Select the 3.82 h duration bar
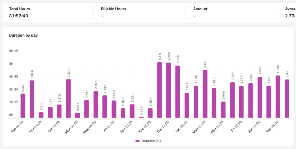The width and height of the screenshot is (296, 149). [68, 99]
